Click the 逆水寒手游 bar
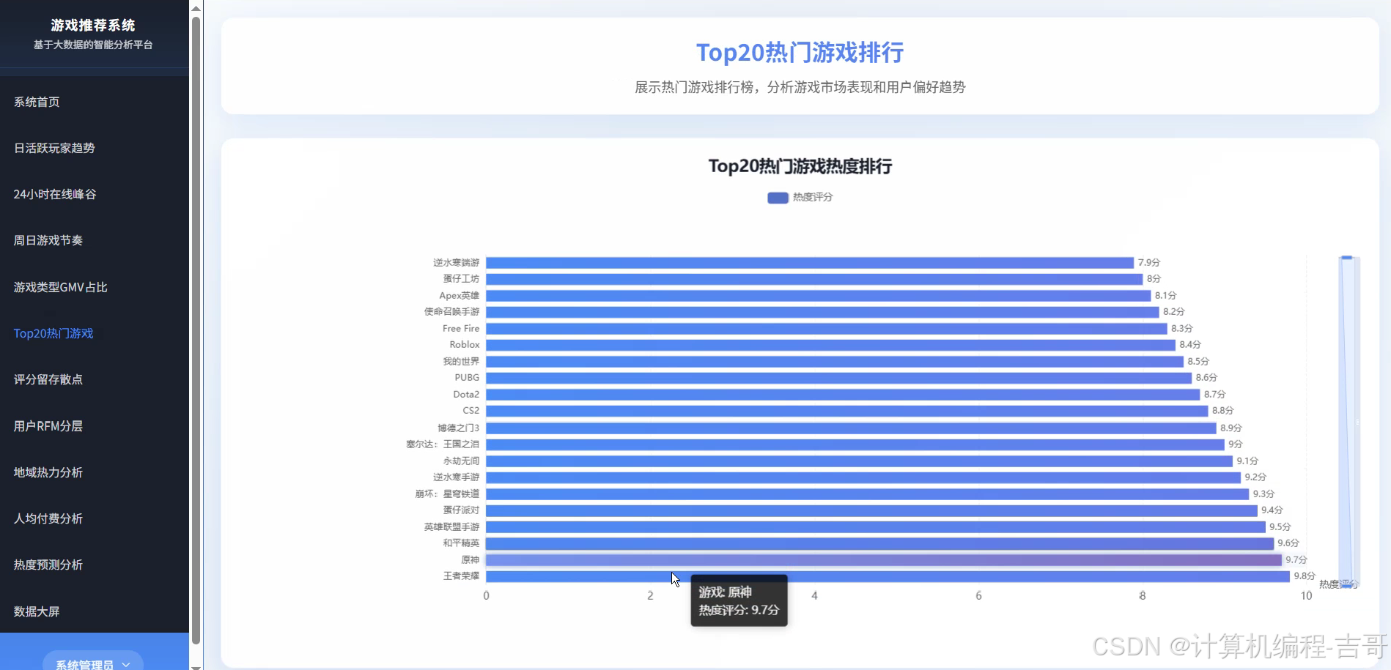 coord(863,477)
